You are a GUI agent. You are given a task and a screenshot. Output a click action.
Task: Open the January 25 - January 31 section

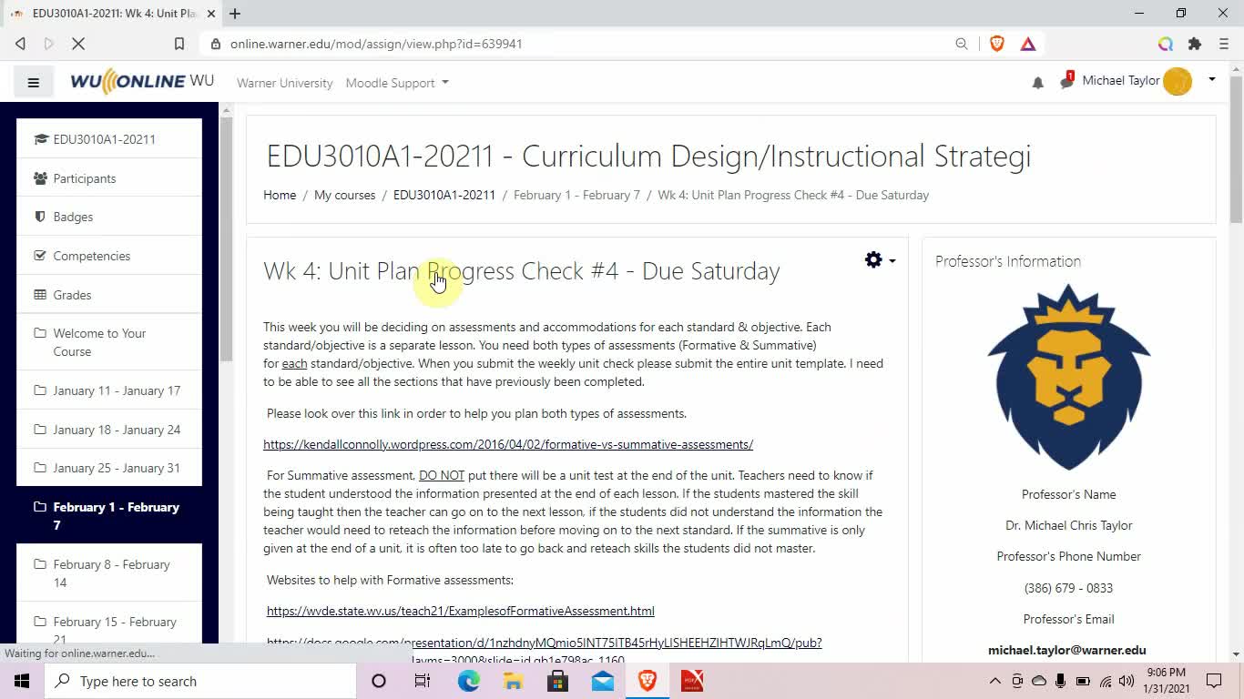(109, 468)
